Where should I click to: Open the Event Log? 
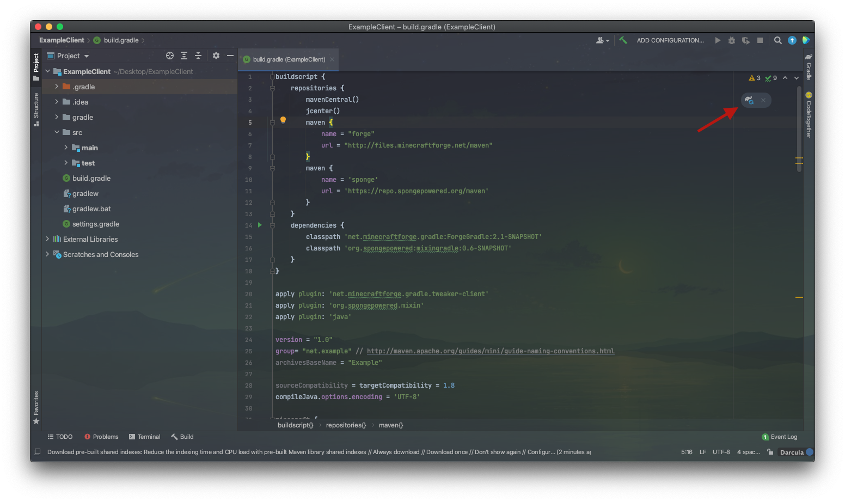pos(780,437)
